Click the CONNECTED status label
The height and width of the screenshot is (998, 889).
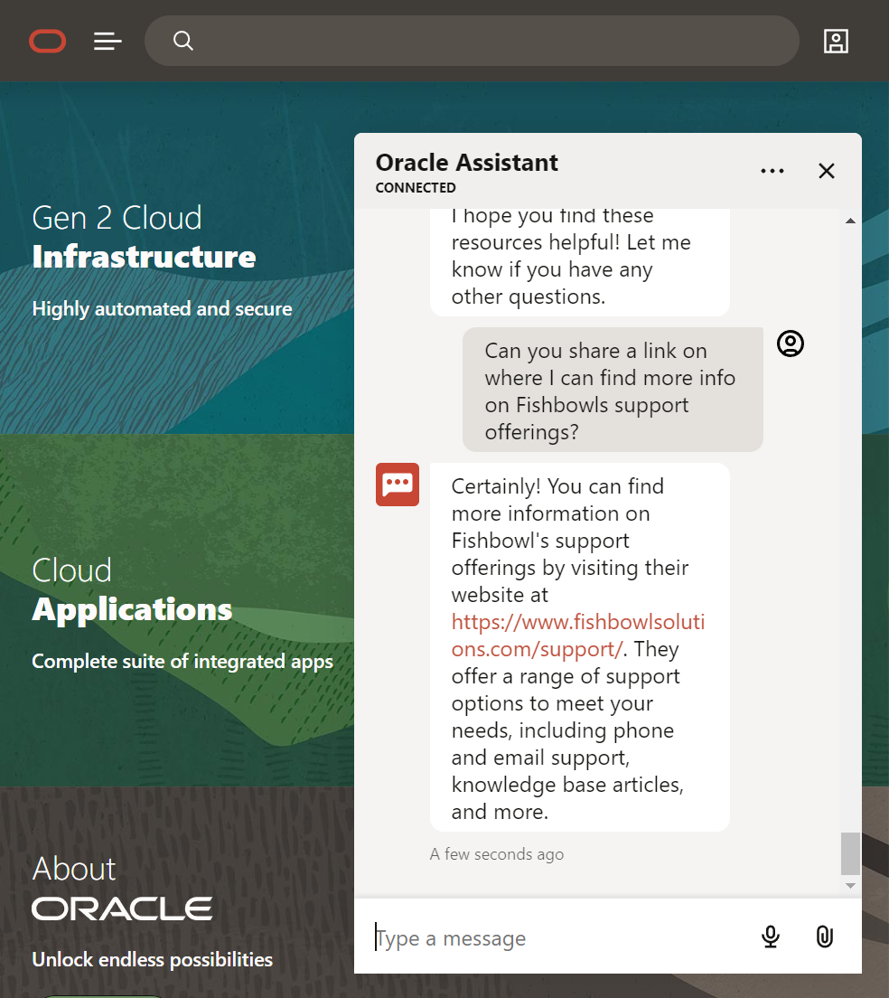(x=416, y=188)
